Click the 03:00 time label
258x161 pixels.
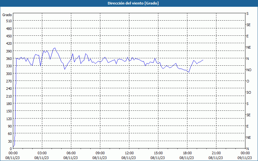click(x=42, y=153)
